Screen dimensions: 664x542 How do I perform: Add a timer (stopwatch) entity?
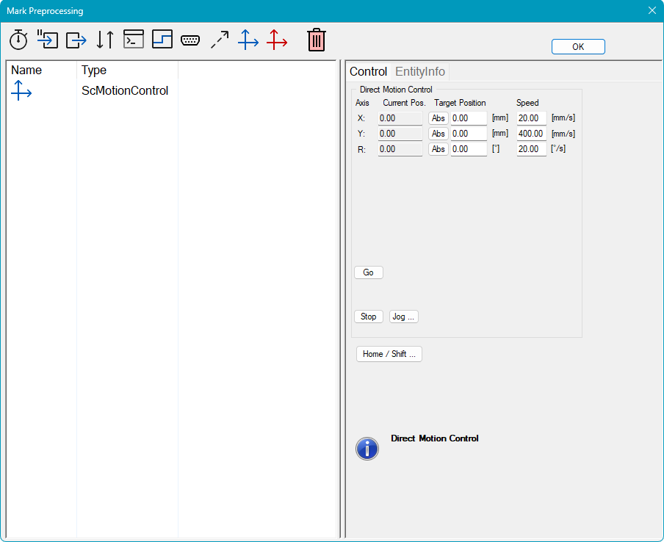click(18, 40)
